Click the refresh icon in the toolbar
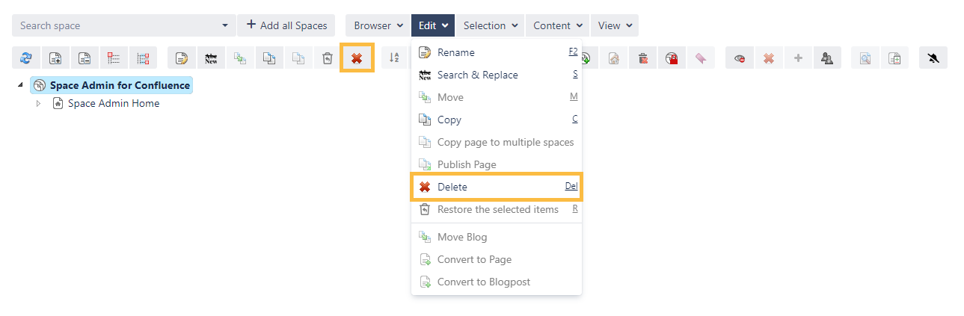 (x=26, y=58)
